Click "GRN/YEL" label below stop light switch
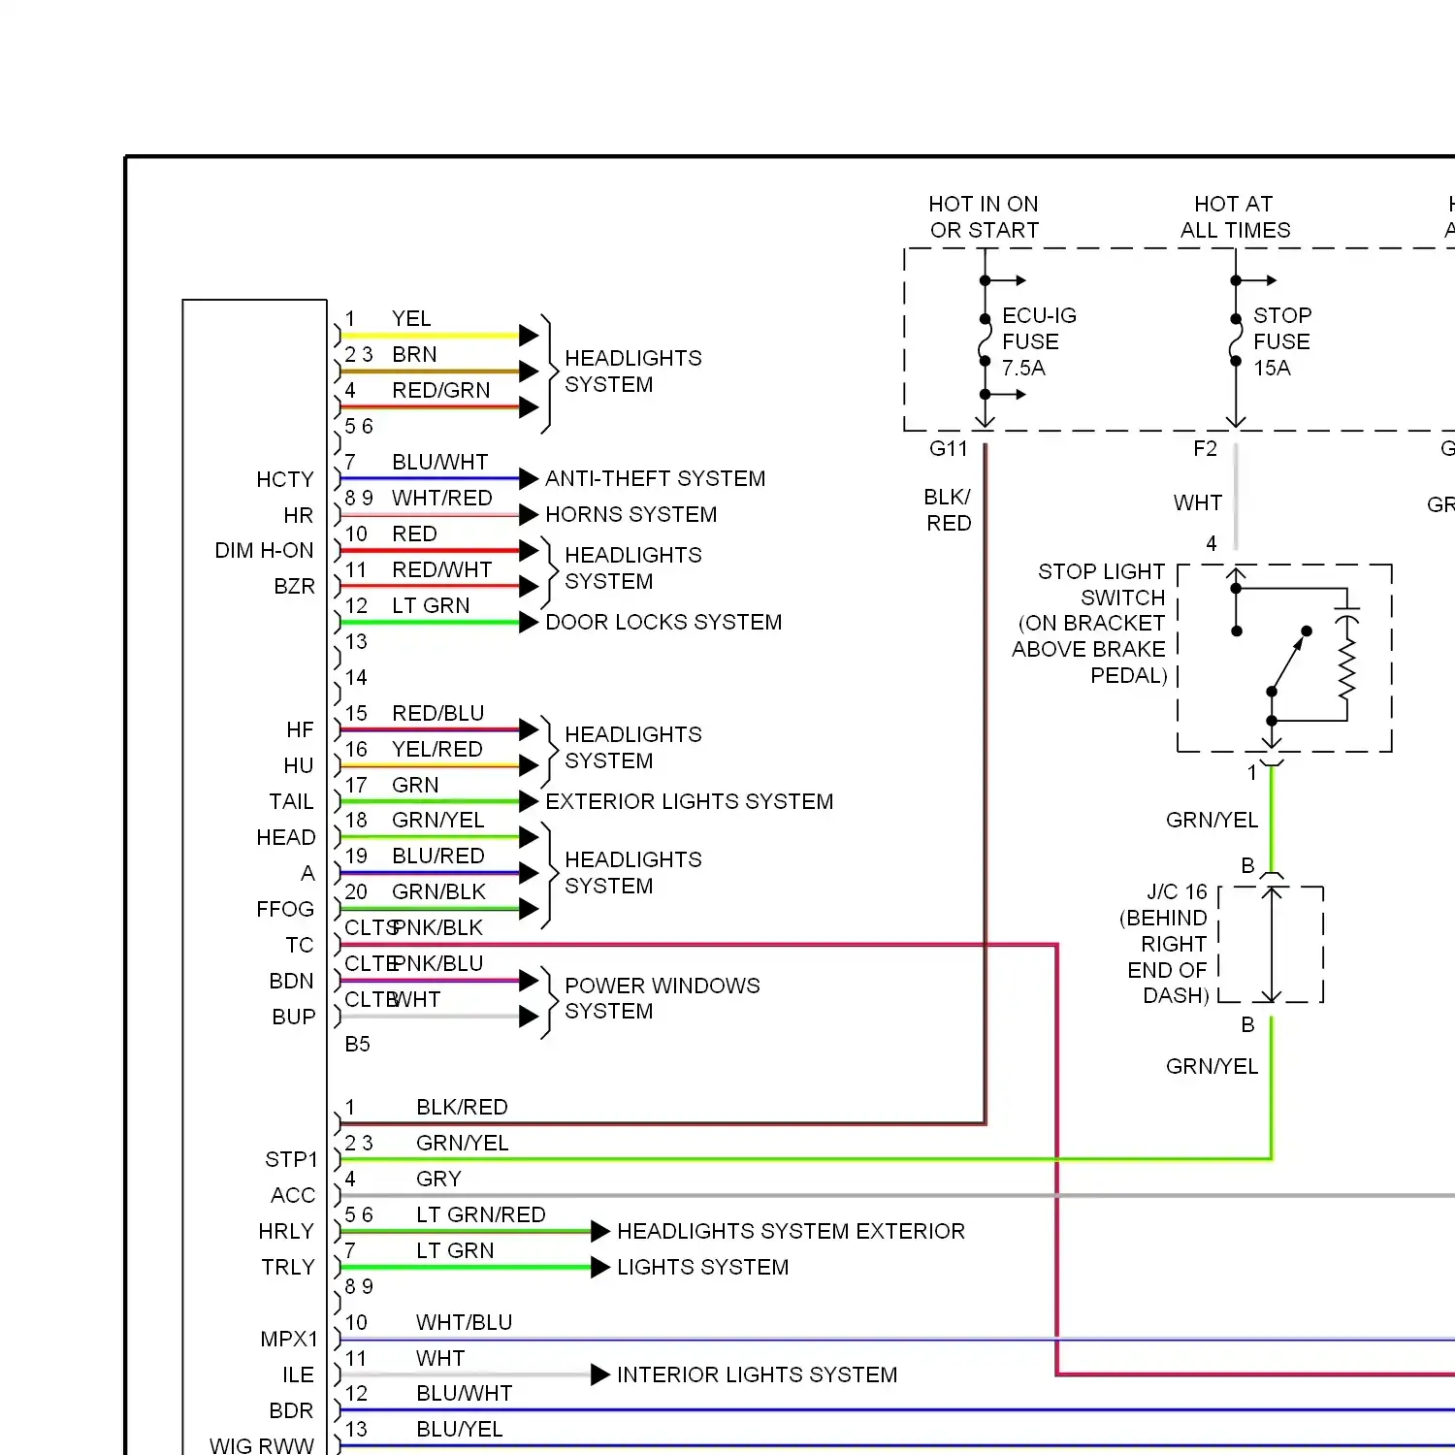The height and width of the screenshot is (1455, 1455). [x=1212, y=821]
